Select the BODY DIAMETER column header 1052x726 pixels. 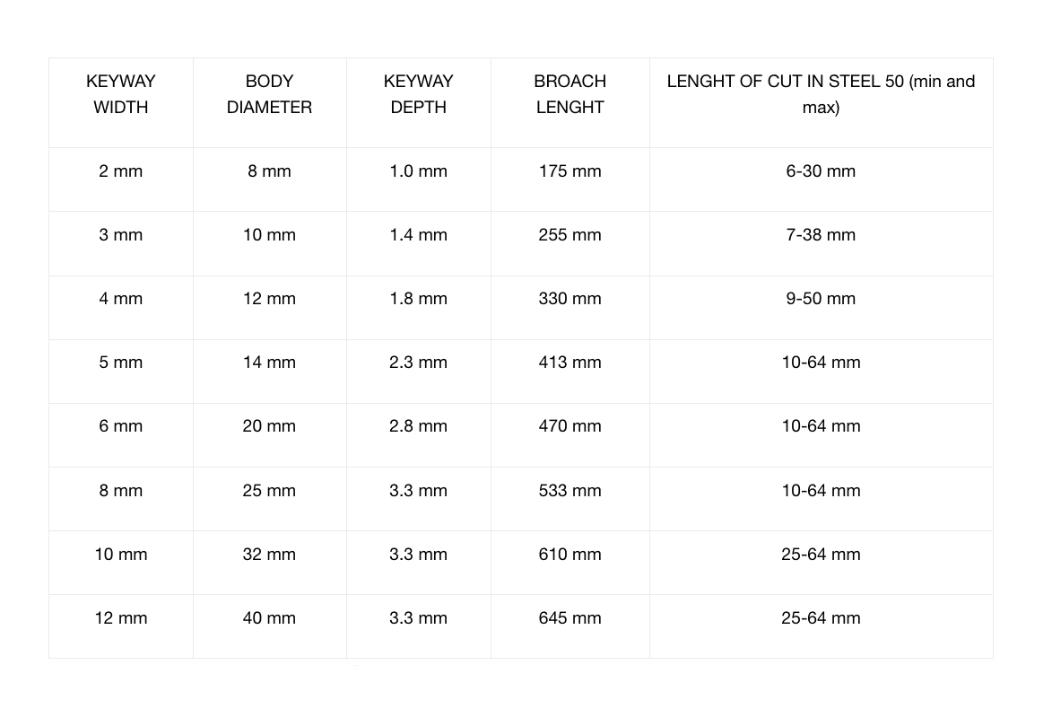click(x=269, y=94)
